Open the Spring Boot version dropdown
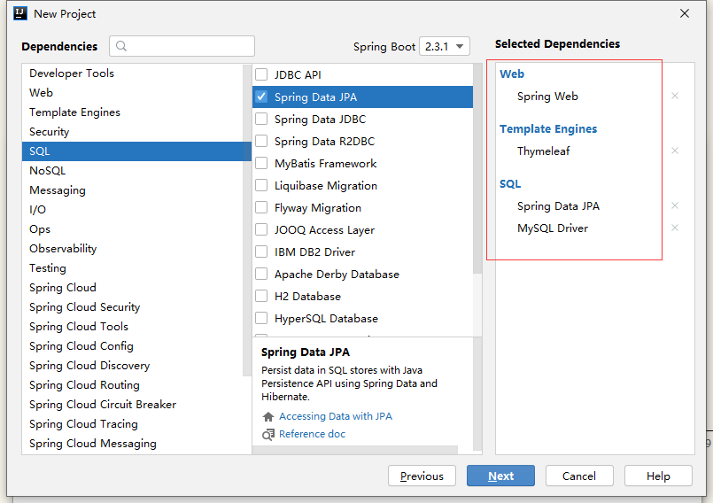The height and width of the screenshot is (503, 713). pyautogui.click(x=445, y=46)
